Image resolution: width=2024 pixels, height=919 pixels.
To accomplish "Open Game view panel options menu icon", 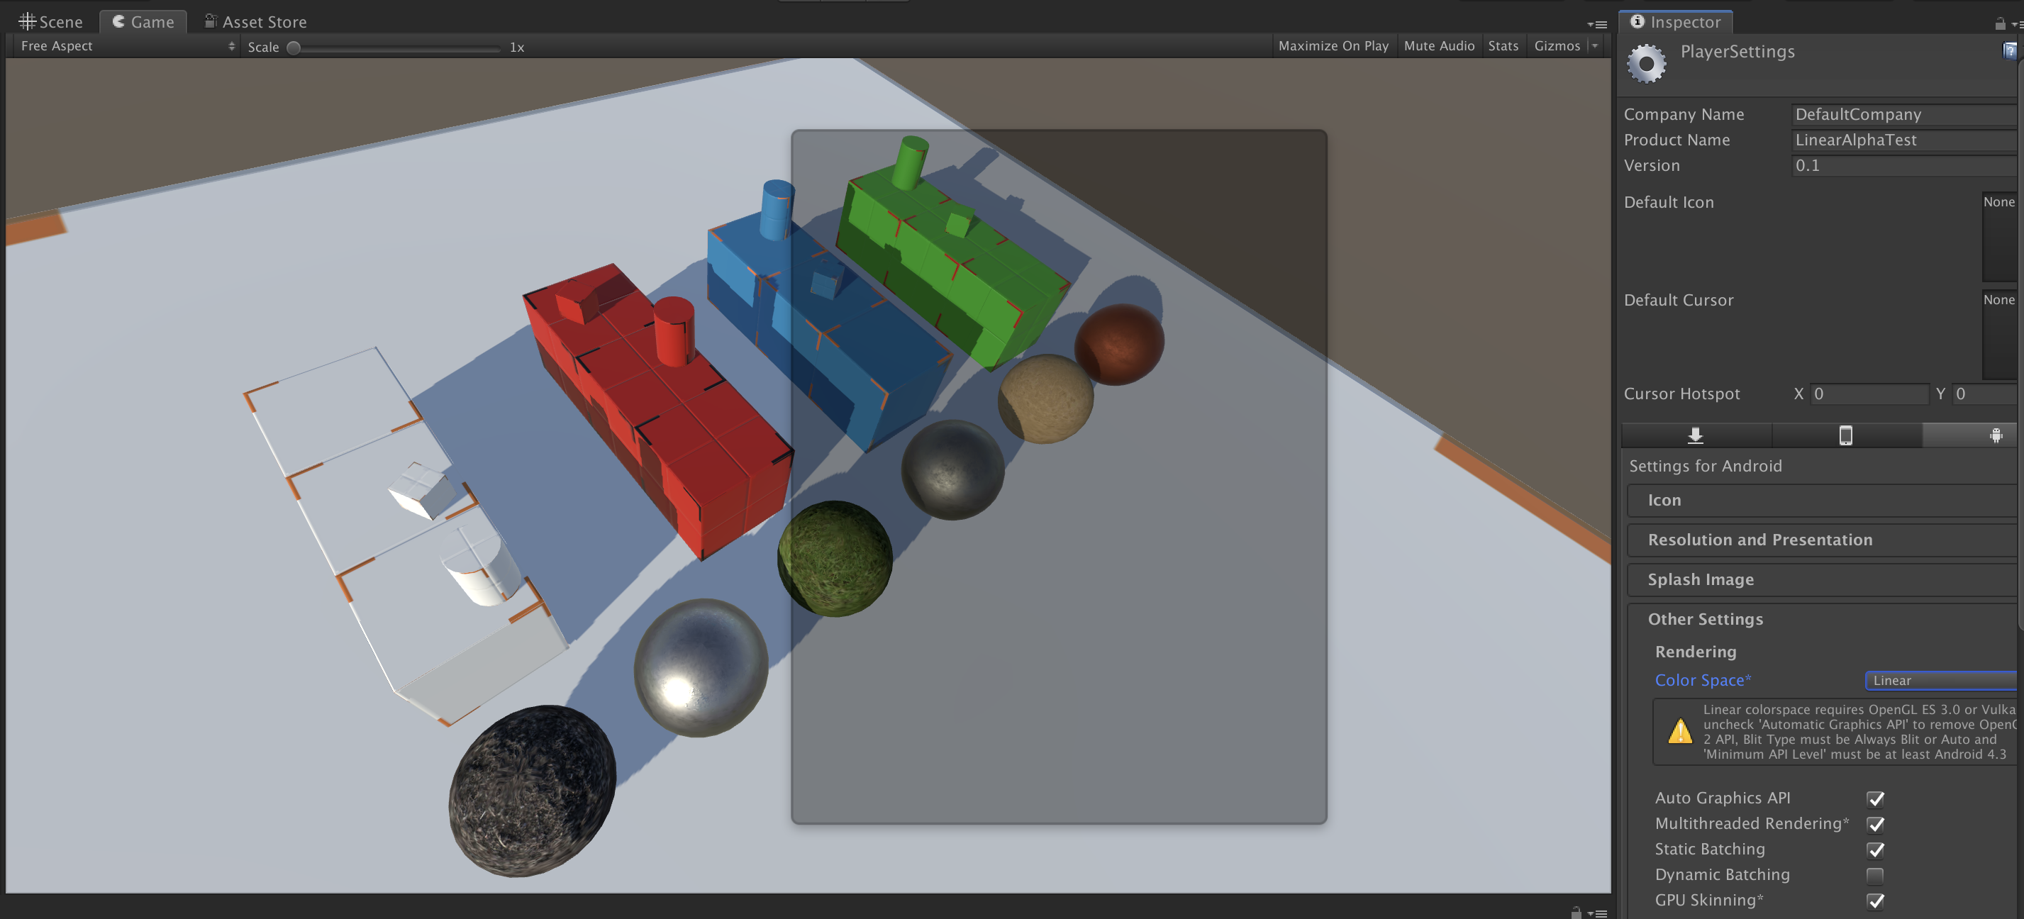I will [1596, 24].
